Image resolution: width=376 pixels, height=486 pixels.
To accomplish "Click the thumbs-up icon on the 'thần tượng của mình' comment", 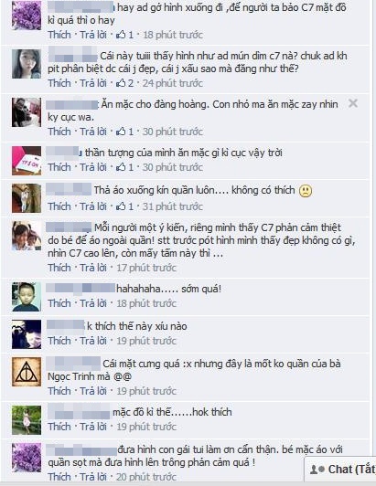I will tap(121, 167).
